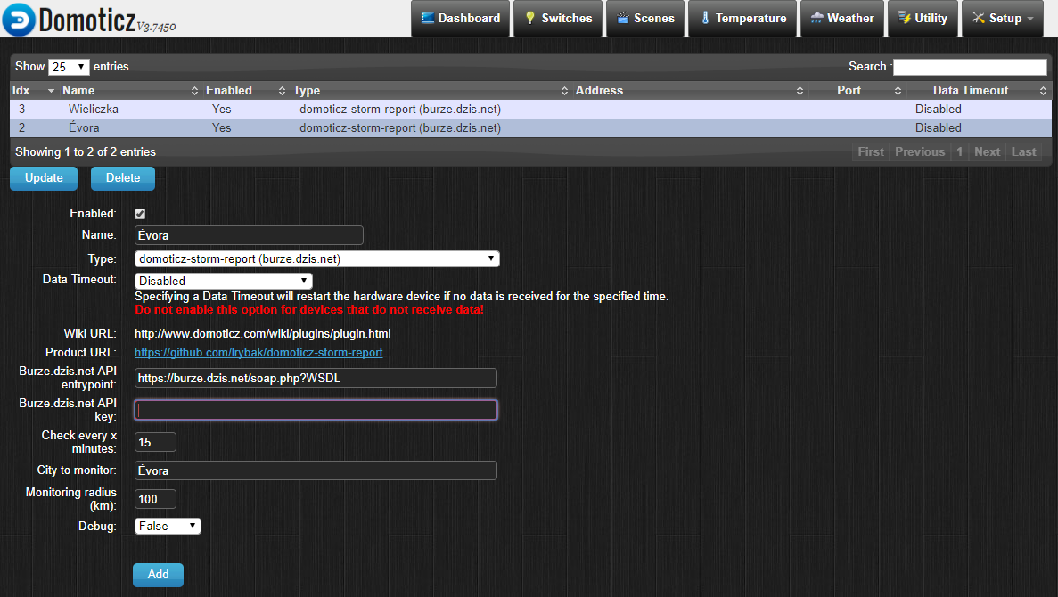Edit the hardware Name field
This screenshot has height=597, width=1058.
coord(249,235)
